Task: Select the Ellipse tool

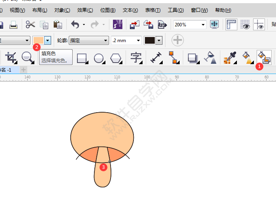Action: click(99, 58)
